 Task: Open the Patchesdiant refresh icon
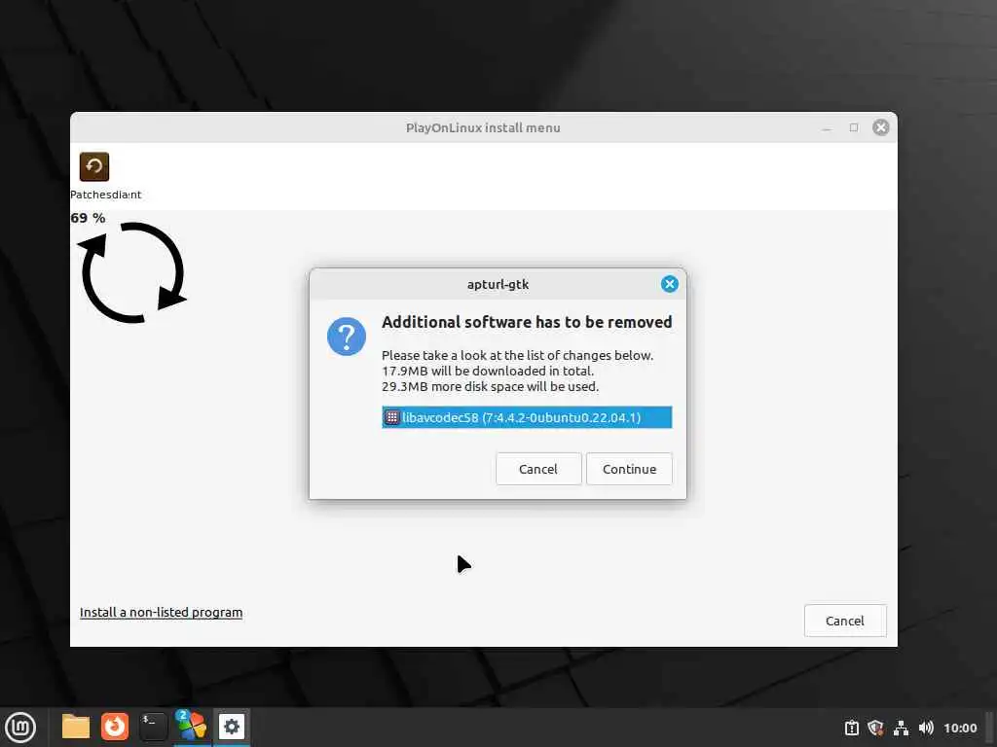[x=94, y=166]
